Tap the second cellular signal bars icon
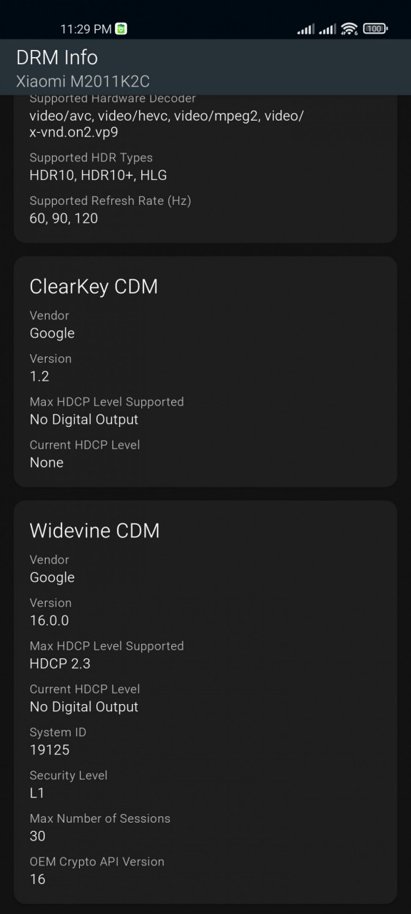The image size is (411, 914). pyautogui.click(x=328, y=29)
